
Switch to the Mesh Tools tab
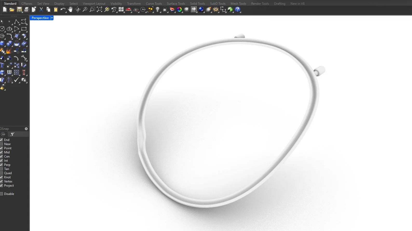238,4
